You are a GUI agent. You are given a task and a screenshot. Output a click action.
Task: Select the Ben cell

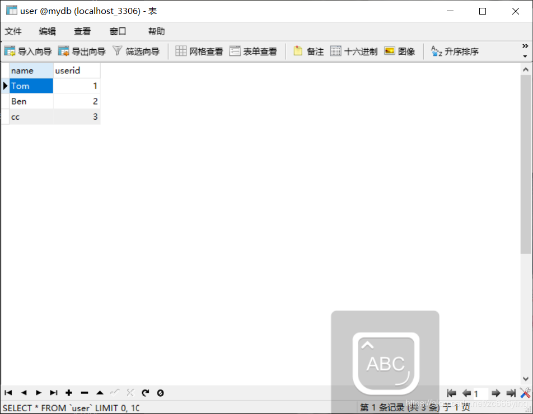(31, 101)
